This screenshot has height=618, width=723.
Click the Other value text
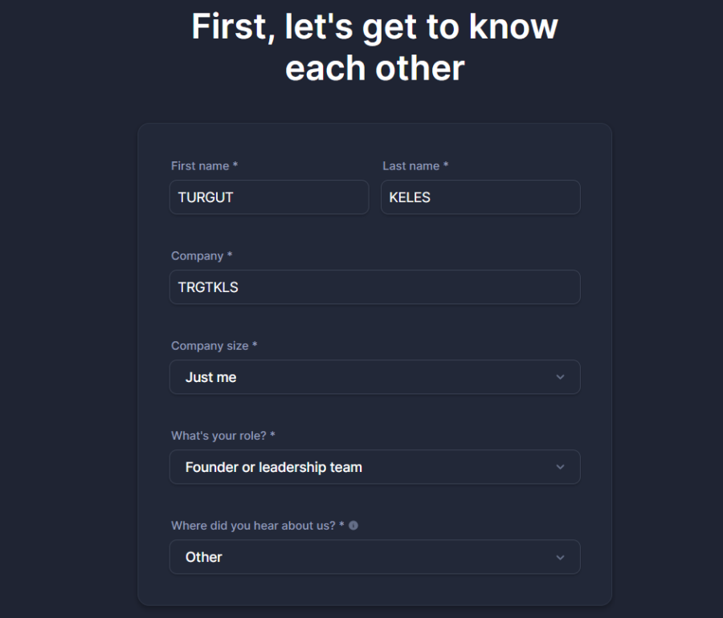[x=203, y=557]
